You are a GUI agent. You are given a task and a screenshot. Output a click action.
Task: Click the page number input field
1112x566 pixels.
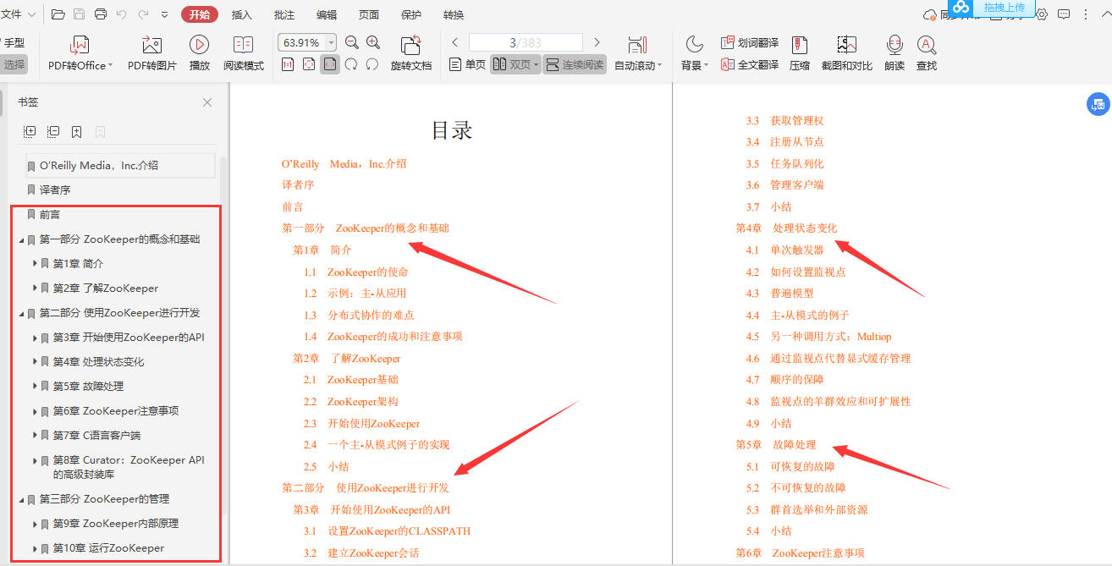tap(526, 42)
